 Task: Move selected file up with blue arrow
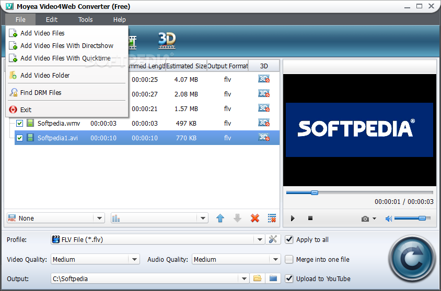tap(220, 218)
